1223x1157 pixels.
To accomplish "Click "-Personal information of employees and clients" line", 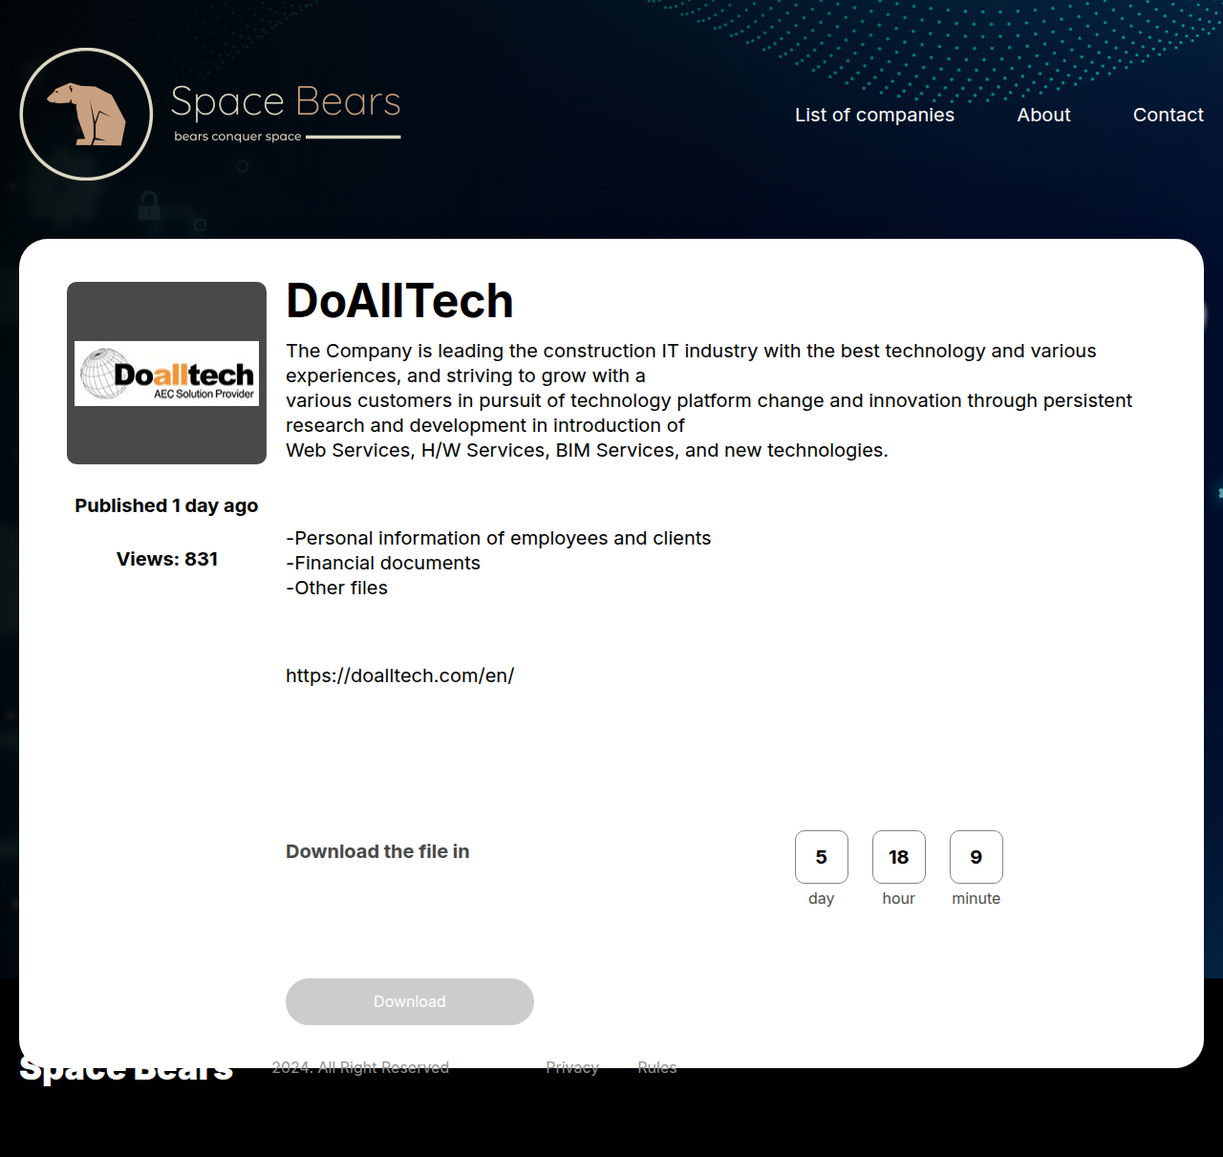I will pyautogui.click(x=499, y=538).
